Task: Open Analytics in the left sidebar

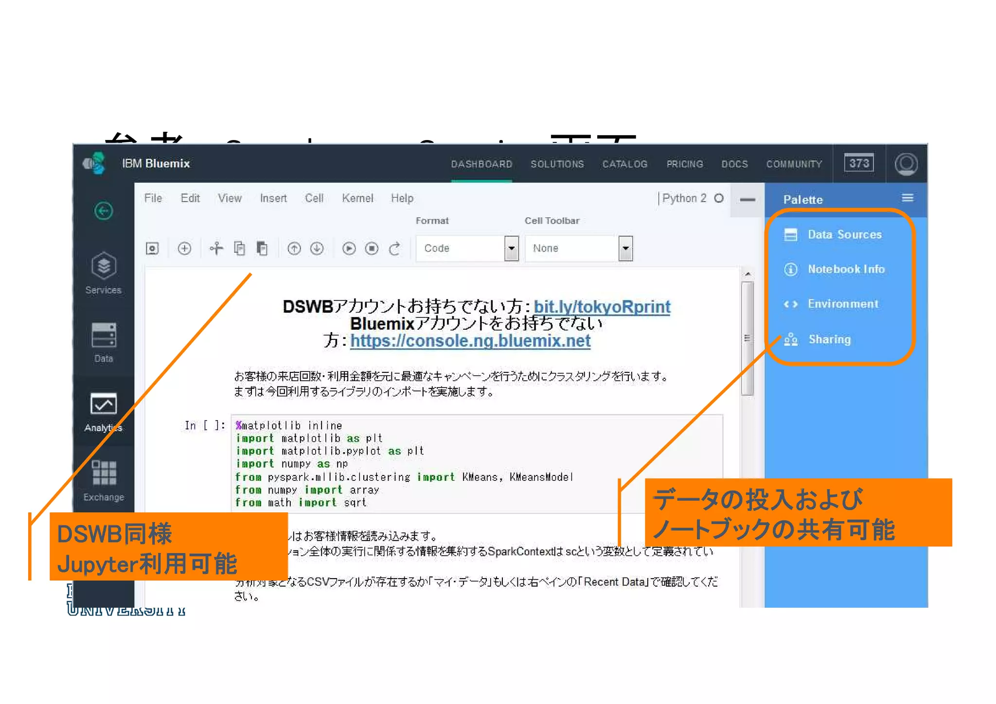Action: pyautogui.click(x=104, y=412)
